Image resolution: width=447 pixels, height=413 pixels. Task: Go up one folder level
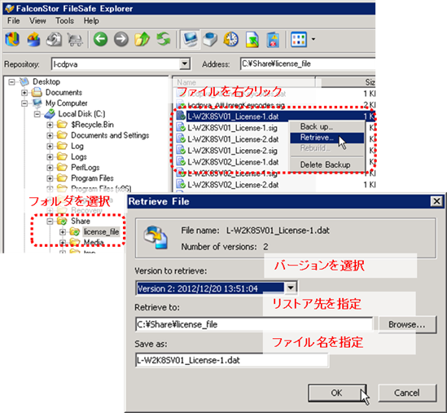(142, 39)
